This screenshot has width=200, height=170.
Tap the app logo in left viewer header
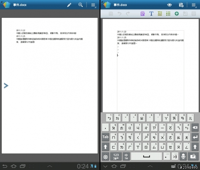(x=6, y=5)
